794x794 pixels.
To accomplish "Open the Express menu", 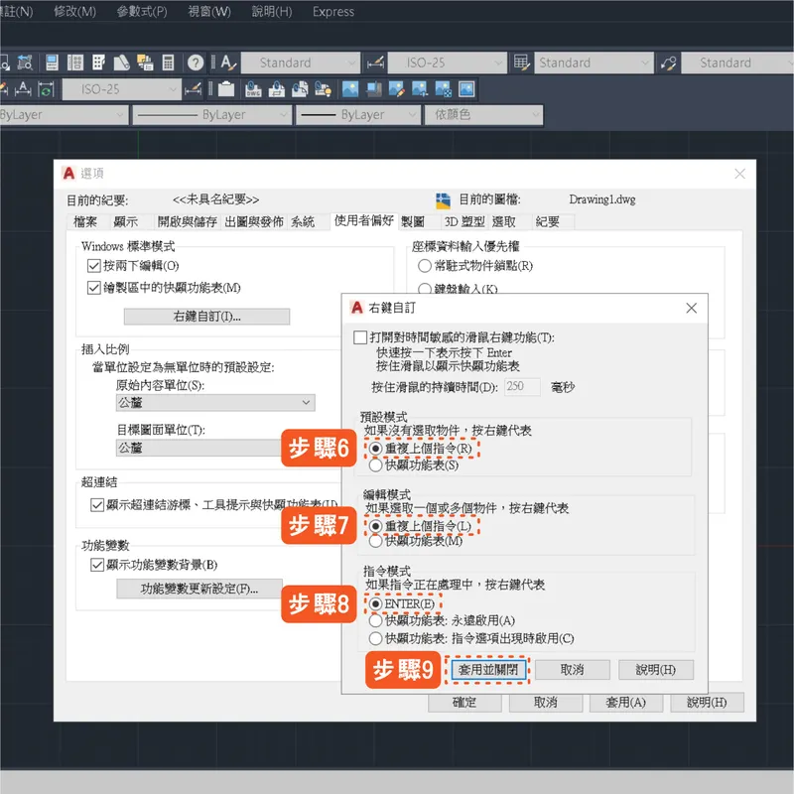I will point(333,11).
